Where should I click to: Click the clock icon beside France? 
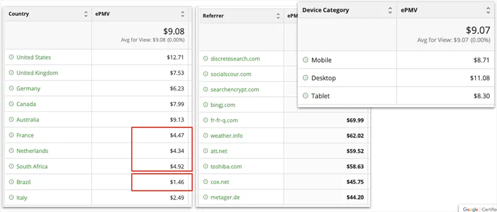click(x=11, y=135)
